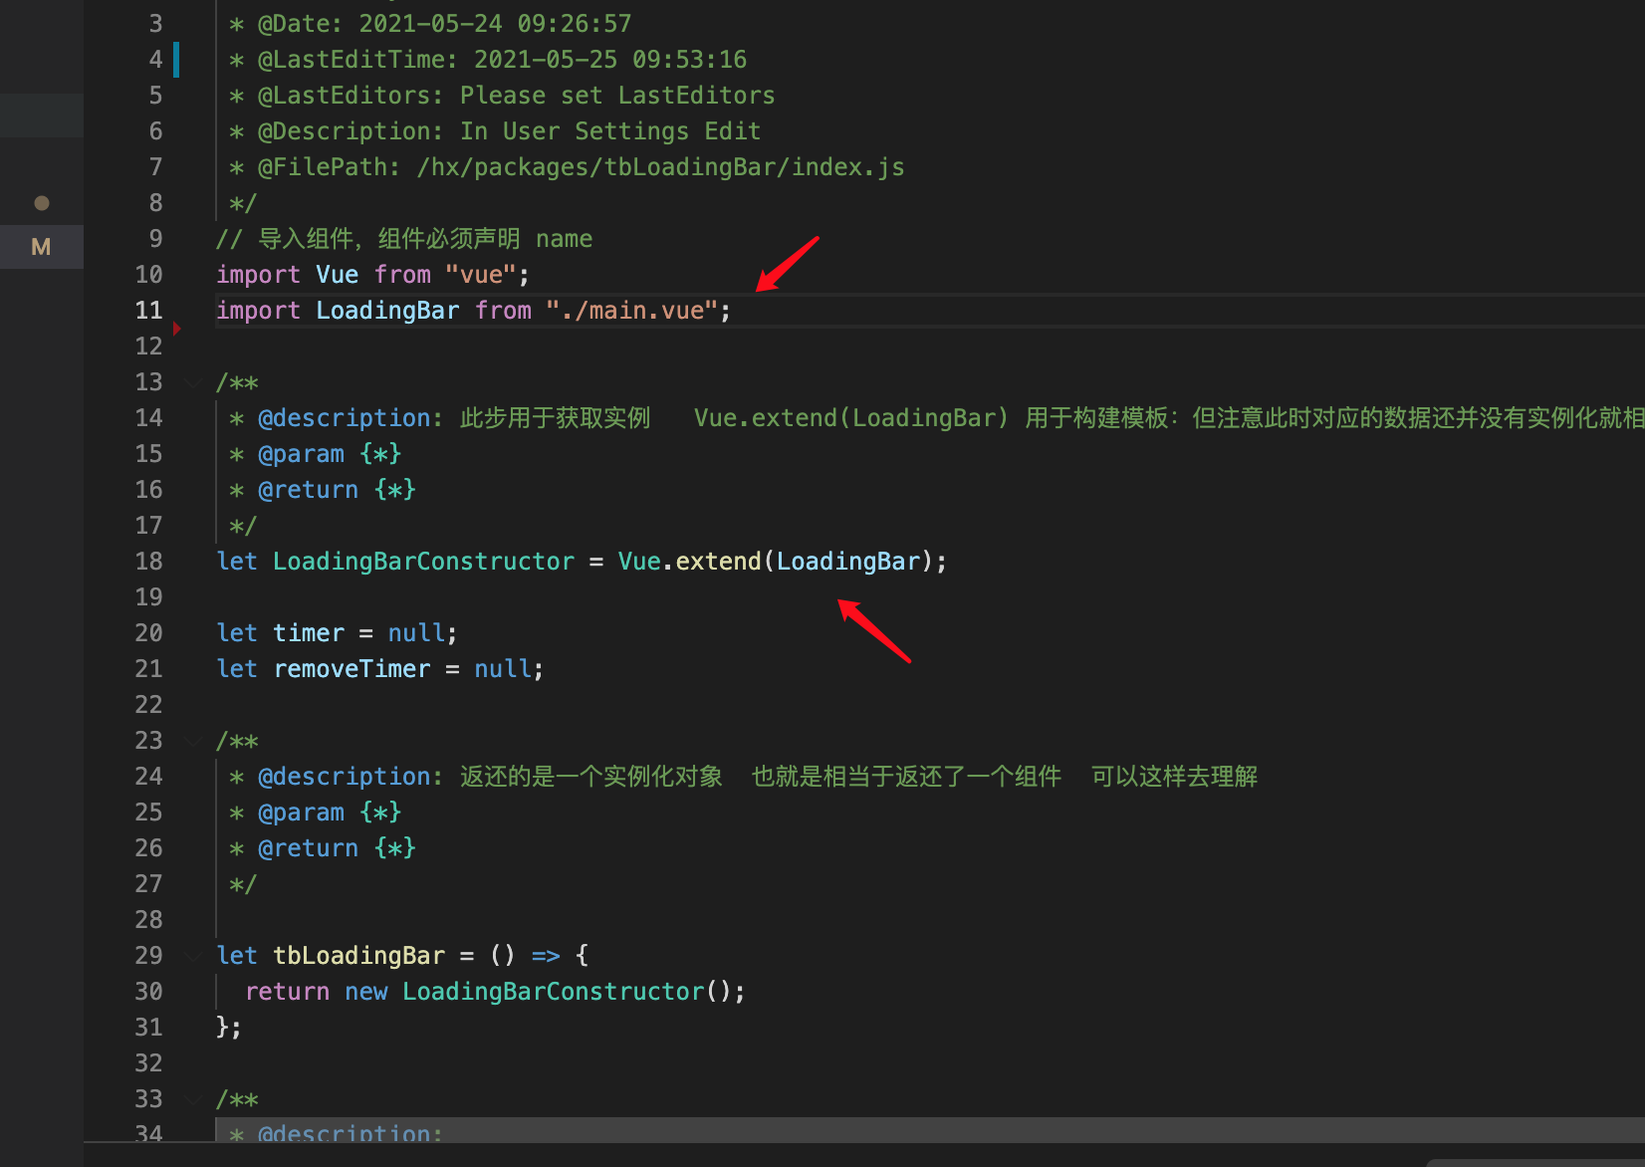
Task: Click the removeTimer variable name
Action: (352, 669)
